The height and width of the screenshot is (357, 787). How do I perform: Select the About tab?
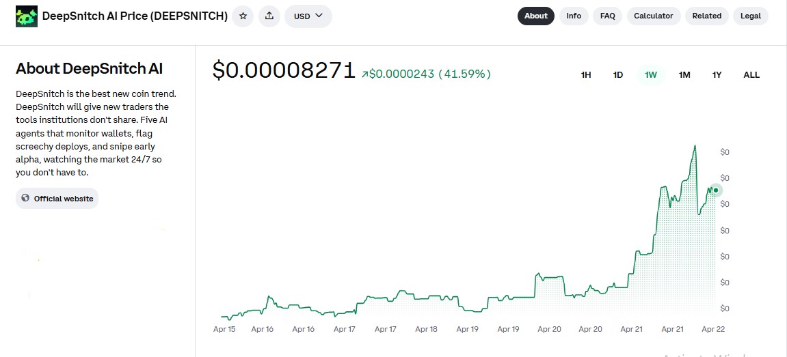click(x=535, y=16)
